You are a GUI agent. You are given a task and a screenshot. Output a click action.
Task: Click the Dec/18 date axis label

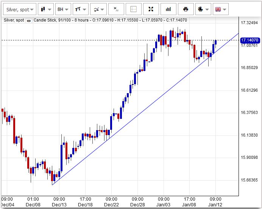coord(85,205)
